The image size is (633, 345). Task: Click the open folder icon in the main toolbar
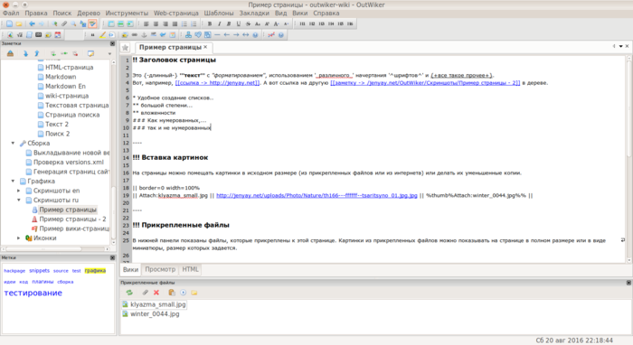[19, 23]
